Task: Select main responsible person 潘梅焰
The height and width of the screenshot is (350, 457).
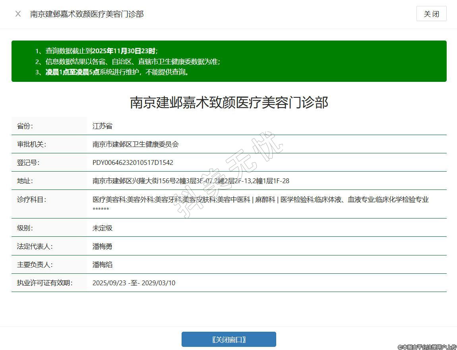Action: coord(103,265)
